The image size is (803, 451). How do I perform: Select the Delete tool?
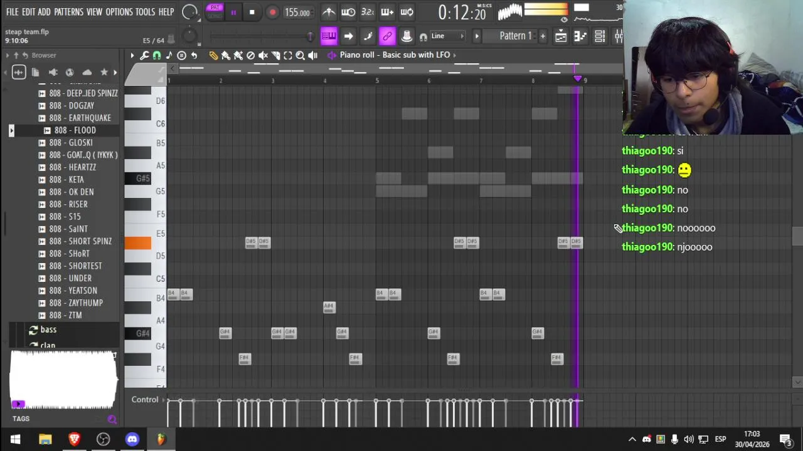tap(251, 56)
